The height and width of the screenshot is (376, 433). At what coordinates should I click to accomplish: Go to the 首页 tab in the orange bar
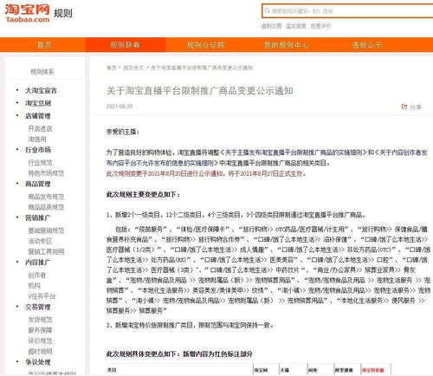click(x=44, y=45)
